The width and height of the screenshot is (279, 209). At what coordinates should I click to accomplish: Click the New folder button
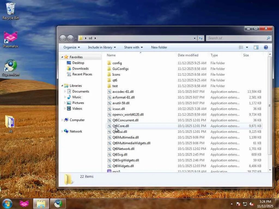point(159,47)
